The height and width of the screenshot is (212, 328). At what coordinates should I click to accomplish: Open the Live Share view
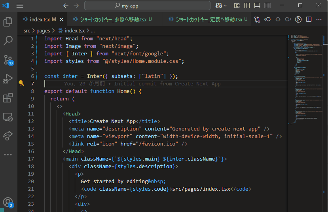[8, 136]
